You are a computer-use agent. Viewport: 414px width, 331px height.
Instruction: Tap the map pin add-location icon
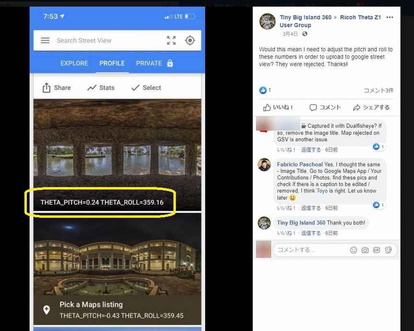[x=46, y=310]
